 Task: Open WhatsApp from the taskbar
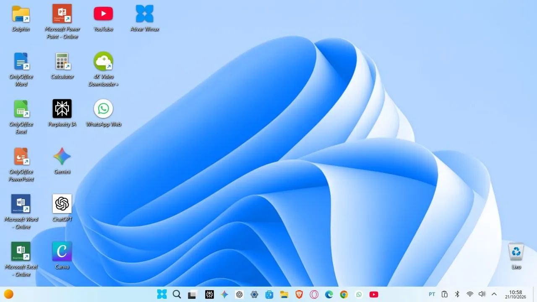[359, 294]
